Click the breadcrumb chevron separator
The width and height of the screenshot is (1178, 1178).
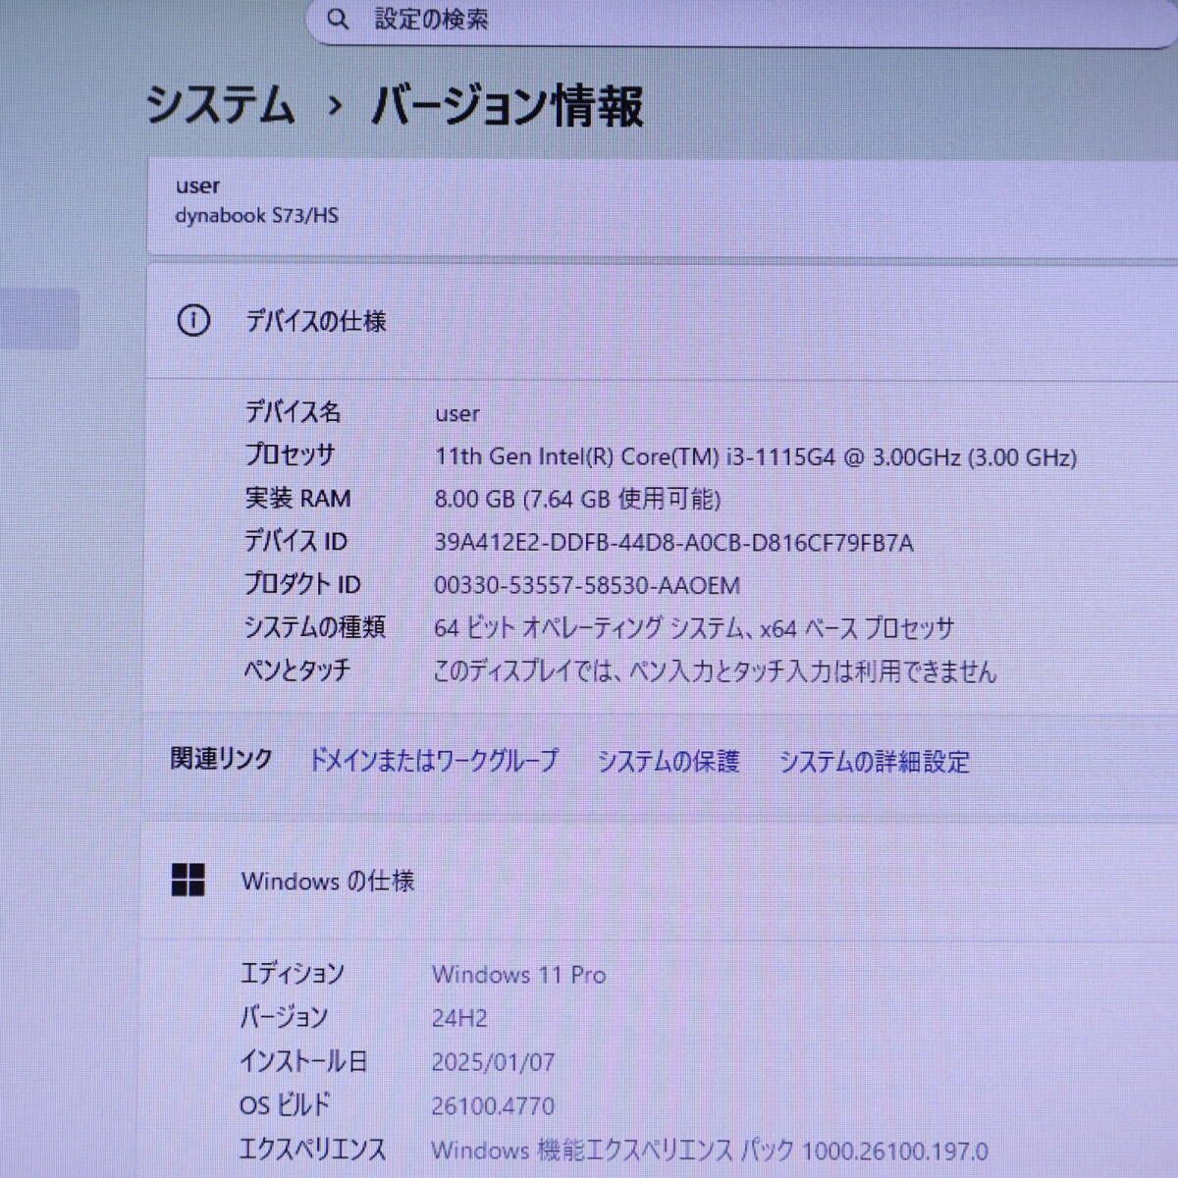tap(336, 106)
